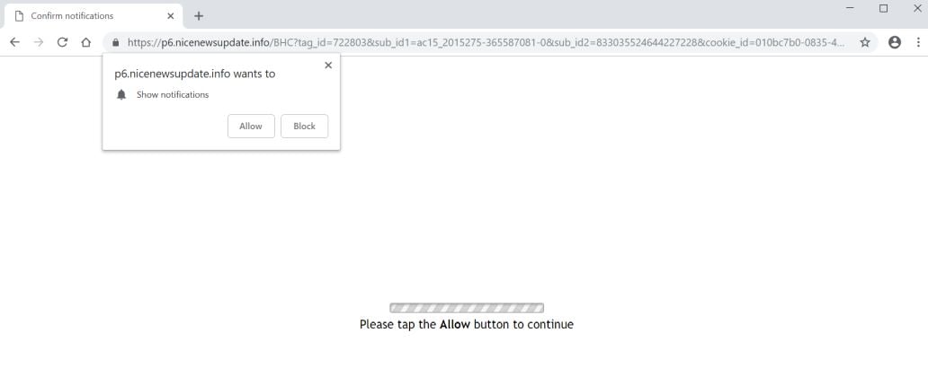Click the forward navigation arrow
The width and height of the screenshot is (928, 368).
click(x=39, y=42)
